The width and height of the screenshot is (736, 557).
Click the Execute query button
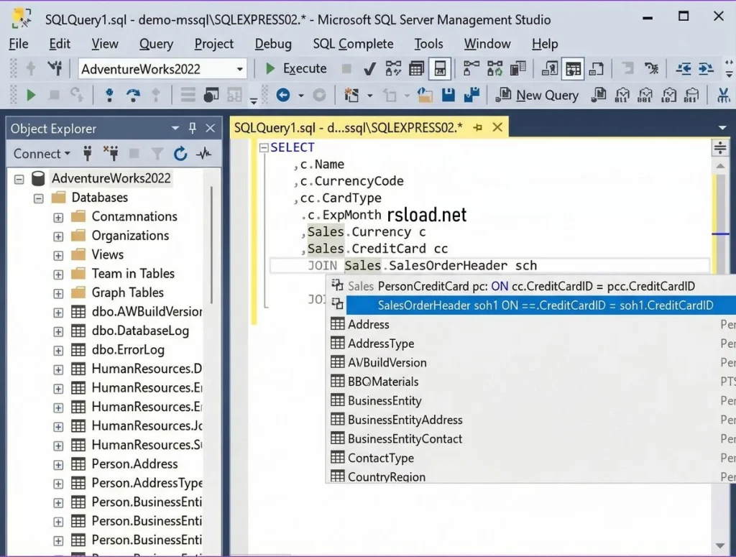(x=296, y=69)
